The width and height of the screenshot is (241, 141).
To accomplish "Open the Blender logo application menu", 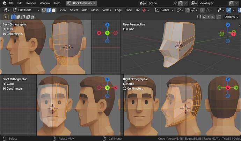I will pyautogui.click(x=4, y=3).
